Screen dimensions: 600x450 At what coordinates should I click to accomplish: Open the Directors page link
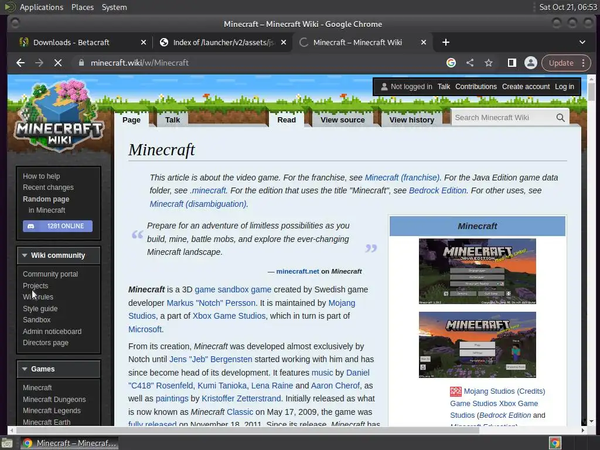[x=46, y=343]
